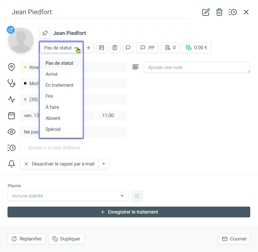This screenshot has width=258, height=252.
Task: Expand email reminder options dropdown arrow
Action: [104, 164]
